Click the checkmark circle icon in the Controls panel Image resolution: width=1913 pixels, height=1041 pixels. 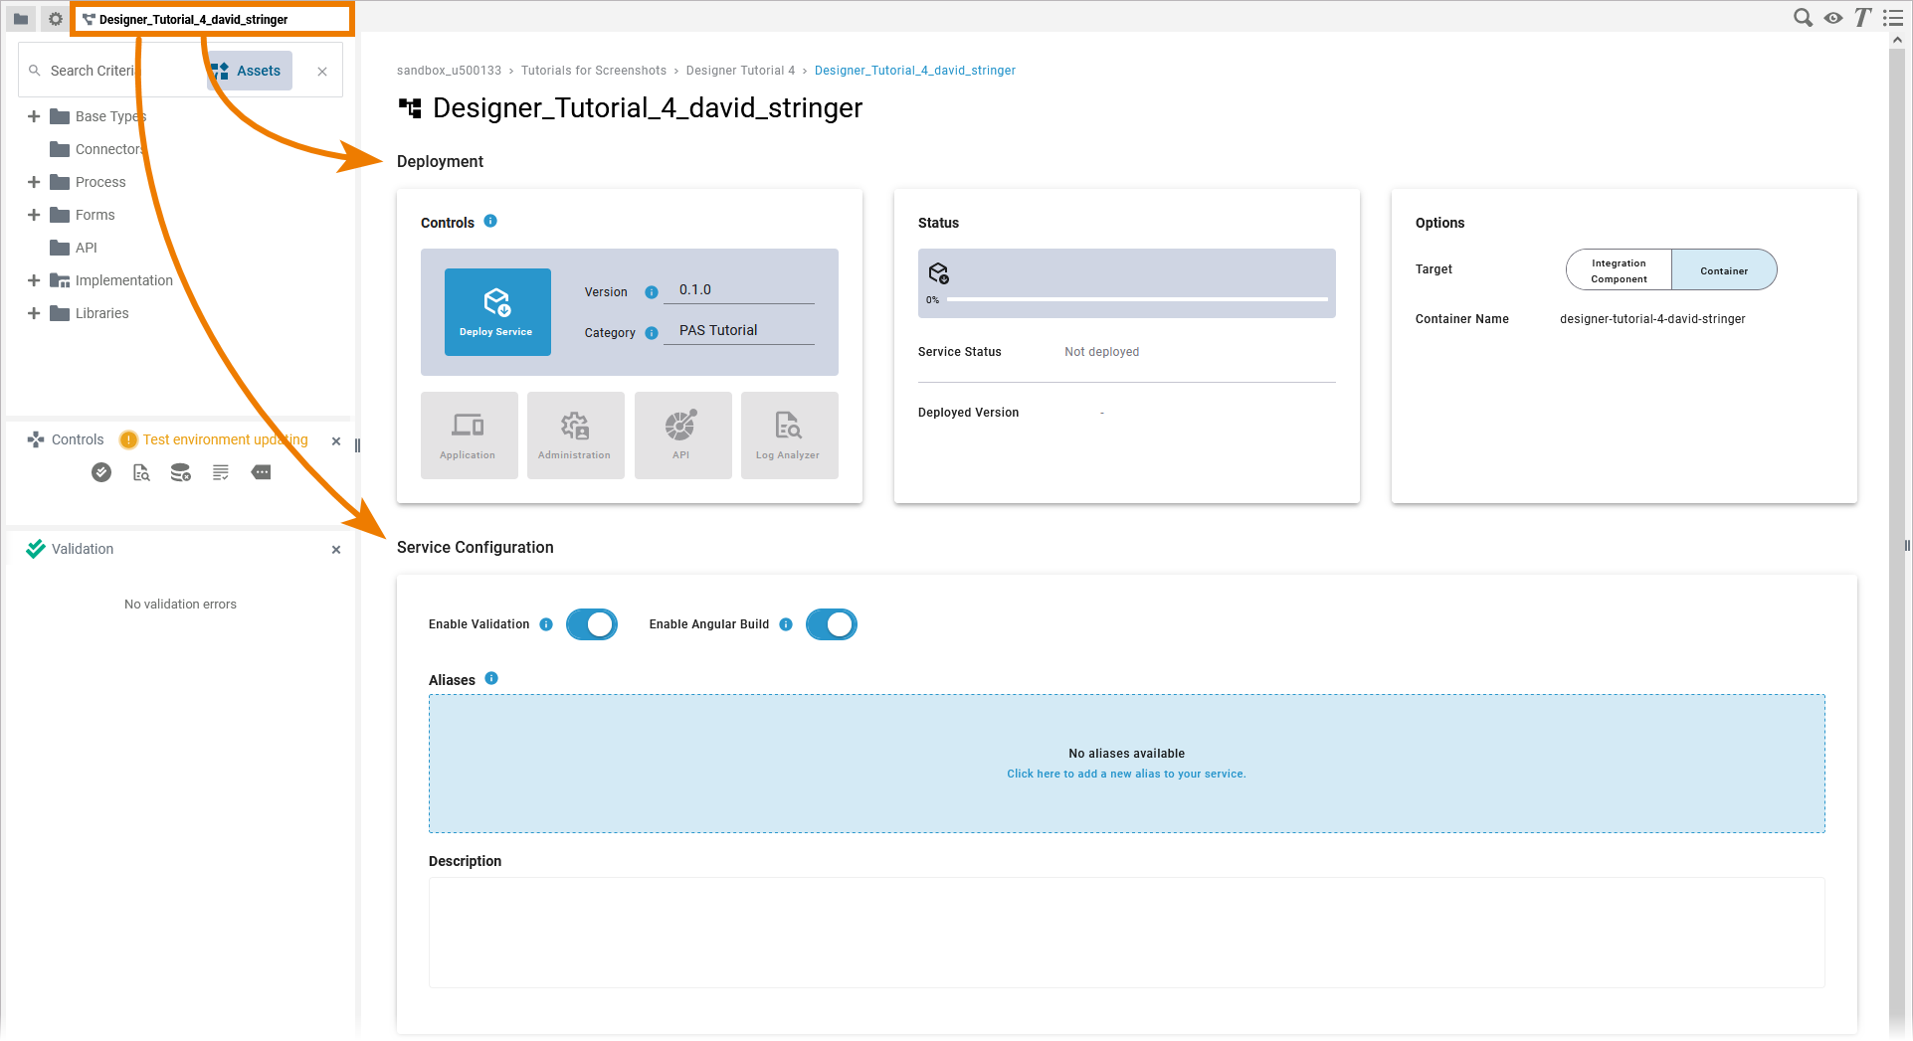click(101, 473)
